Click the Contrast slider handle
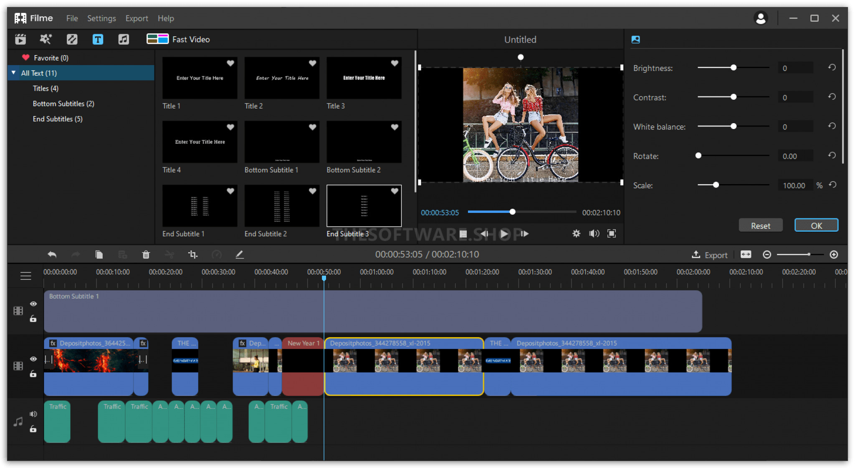Screen dimensions: 855x468 pyautogui.click(x=734, y=97)
